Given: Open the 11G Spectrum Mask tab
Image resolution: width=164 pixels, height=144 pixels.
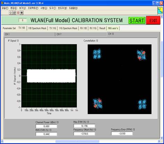Looking at the screenshot, I should [x=68, y=28].
